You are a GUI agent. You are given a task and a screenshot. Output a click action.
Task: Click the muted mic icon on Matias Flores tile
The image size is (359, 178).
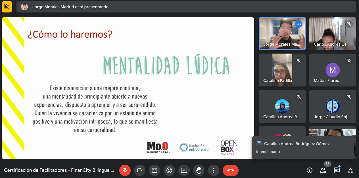coord(349,60)
